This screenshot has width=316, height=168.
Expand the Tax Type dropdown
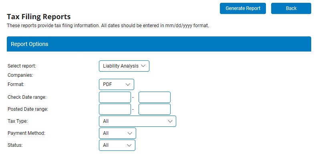click(137, 121)
